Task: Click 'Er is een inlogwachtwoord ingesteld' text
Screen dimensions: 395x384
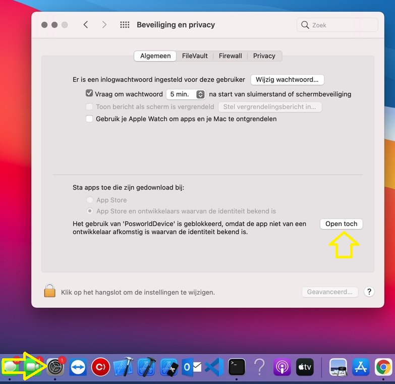Action: pyautogui.click(x=159, y=80)
